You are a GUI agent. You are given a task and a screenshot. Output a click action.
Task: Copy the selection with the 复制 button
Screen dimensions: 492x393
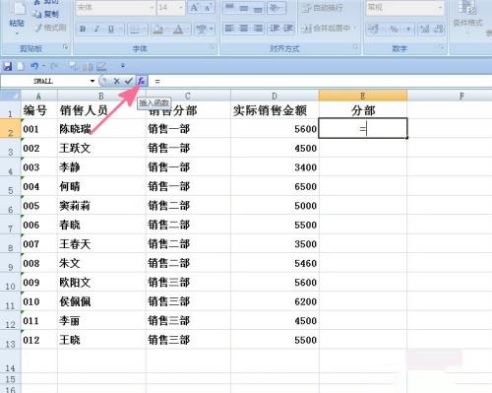click(46, 14)
